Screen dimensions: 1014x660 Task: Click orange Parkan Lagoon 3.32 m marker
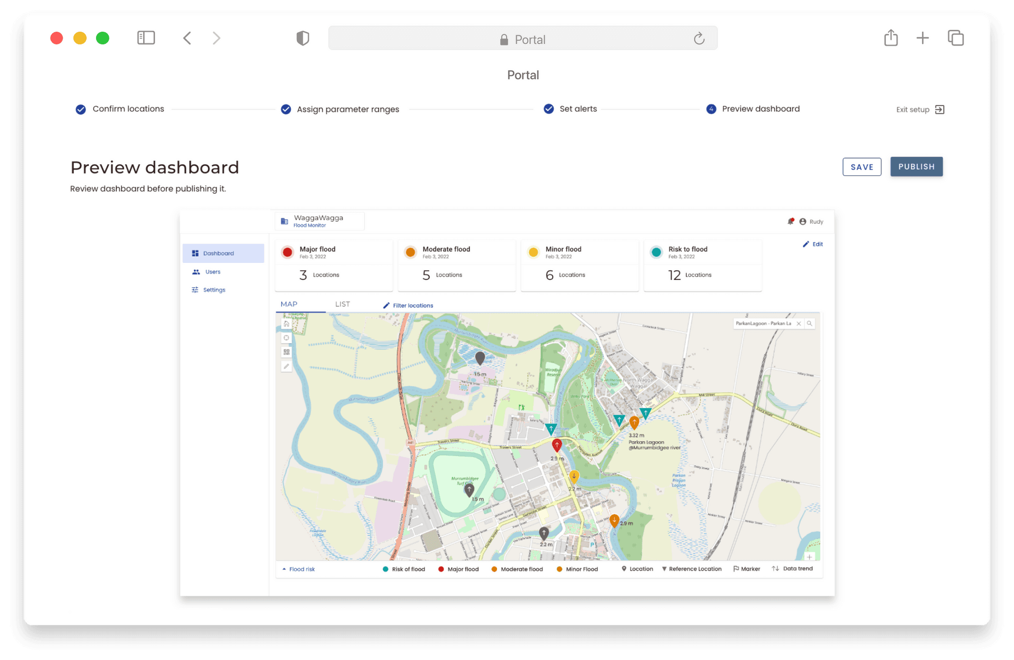coord(634,422)
